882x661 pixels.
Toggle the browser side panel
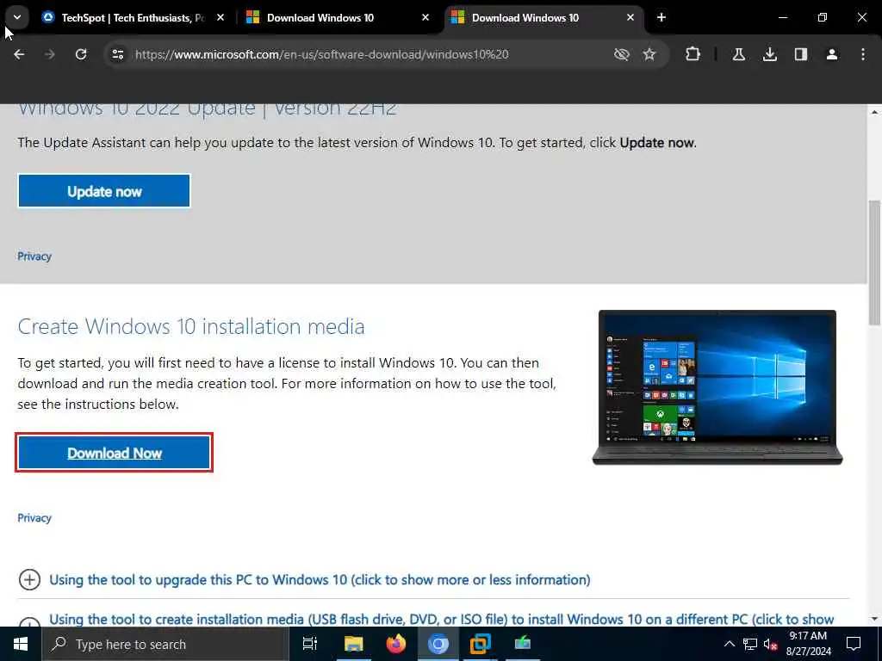800,54
